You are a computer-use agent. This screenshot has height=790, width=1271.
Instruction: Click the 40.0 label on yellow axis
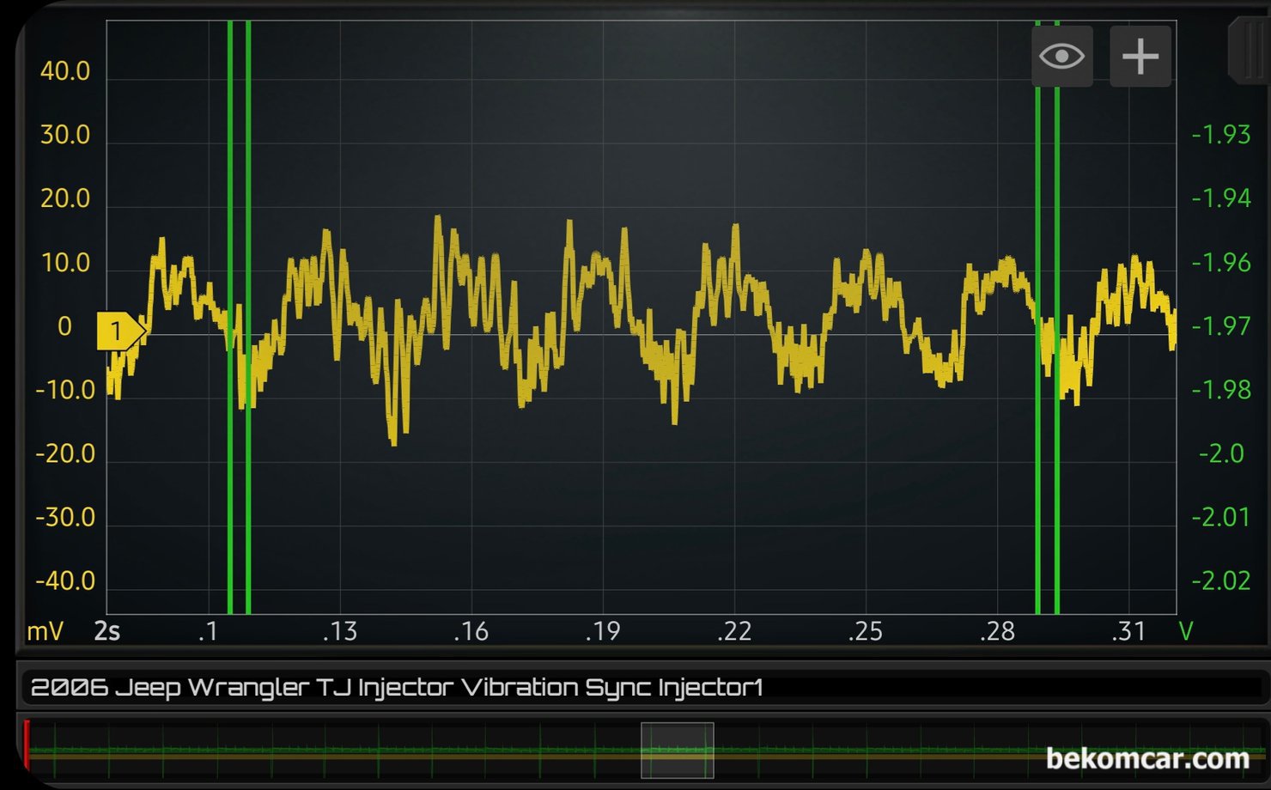coord(64,71)
